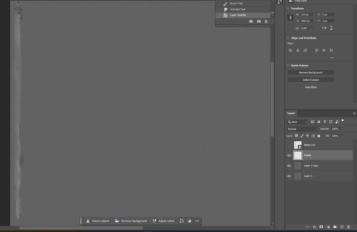Screen dimensions: 357x232
Task: Toggle the Smudge Tool history state checkbox
Action: [x=218, y=9]
